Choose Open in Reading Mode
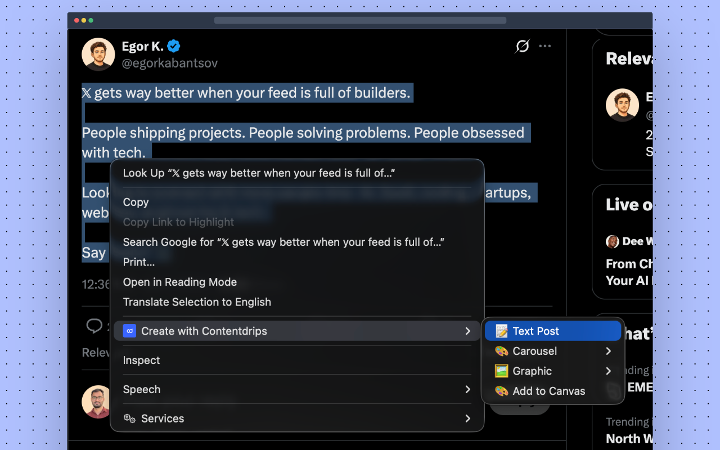 pos(297,282)
